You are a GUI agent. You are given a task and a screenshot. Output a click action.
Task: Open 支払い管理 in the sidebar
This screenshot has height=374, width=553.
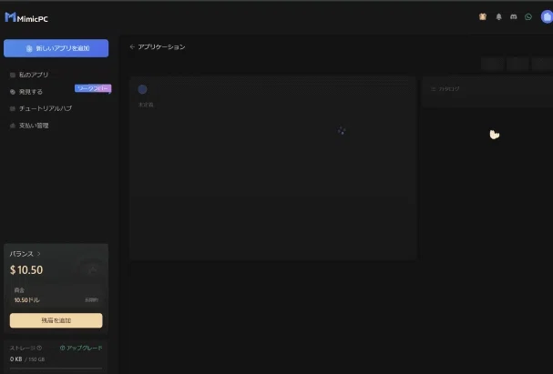(x=34, y=126)
